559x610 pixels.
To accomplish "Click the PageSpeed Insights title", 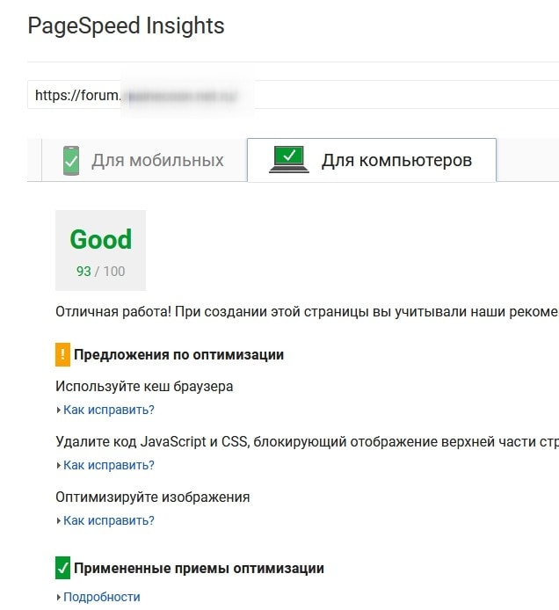I will (x=126, y=25).
